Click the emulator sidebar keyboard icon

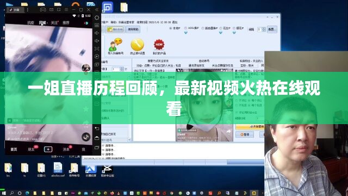[x=97, y=25]
